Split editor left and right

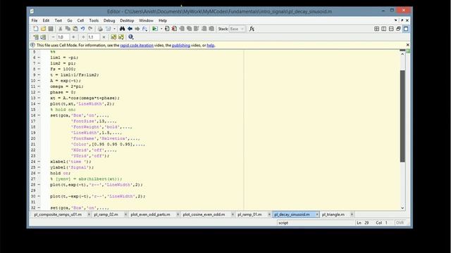383,29
